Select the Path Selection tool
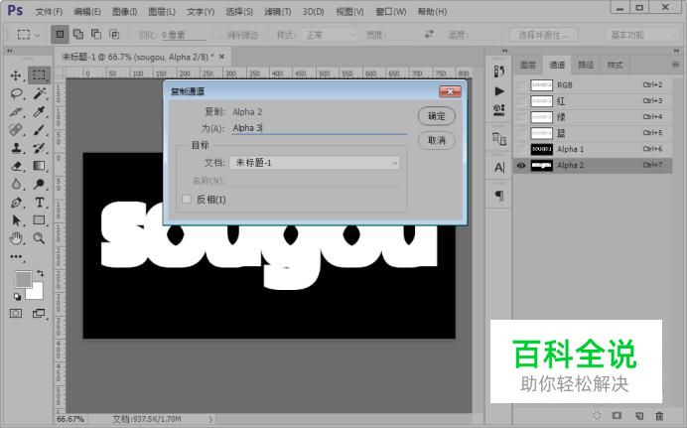Image resolution: width=687 pixels, height=428 pixels. (x=16, y=220)
